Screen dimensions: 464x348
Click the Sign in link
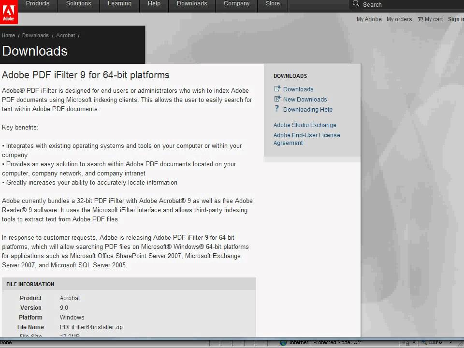[456, 19]
